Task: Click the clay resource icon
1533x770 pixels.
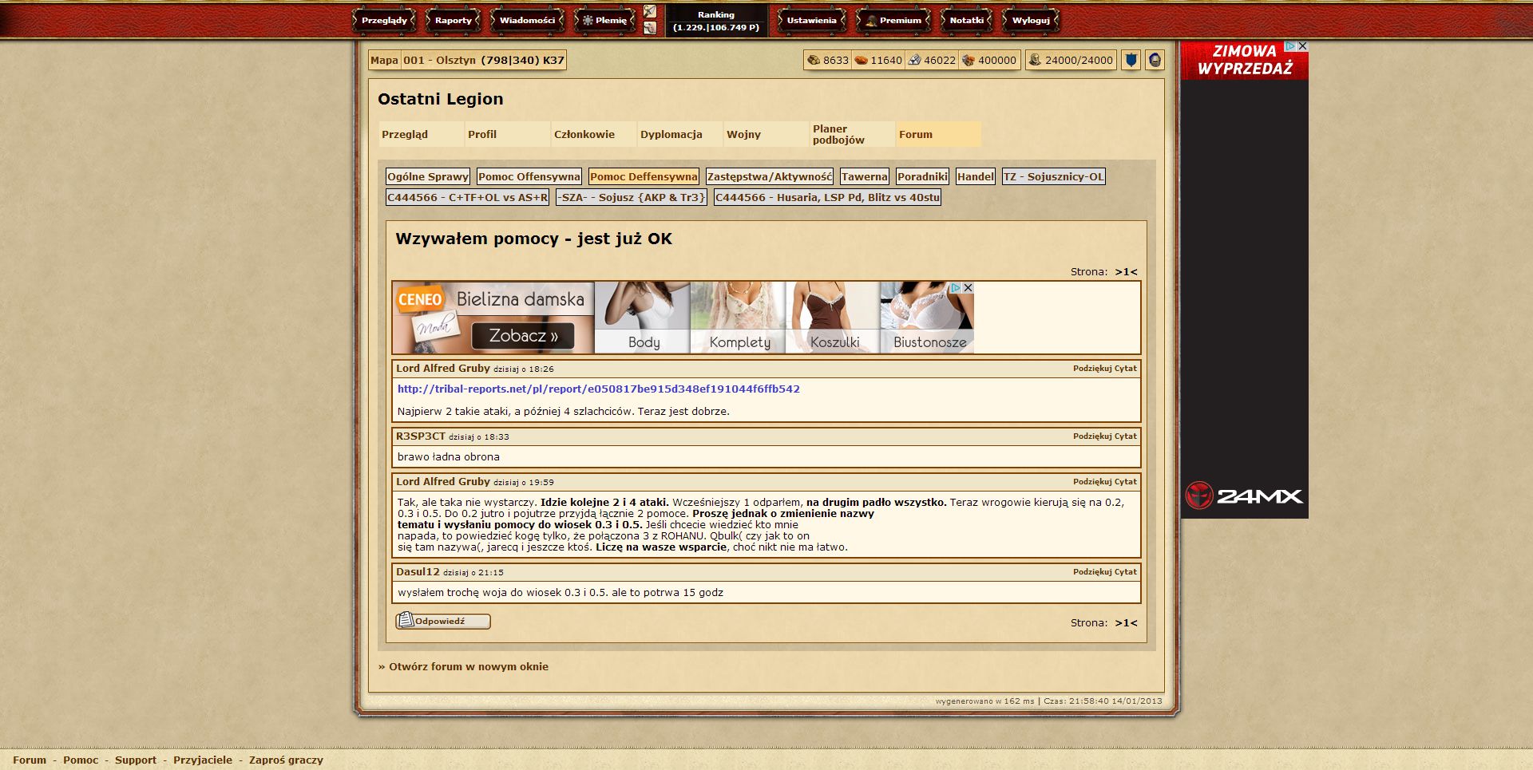Action: click(861, 60)
